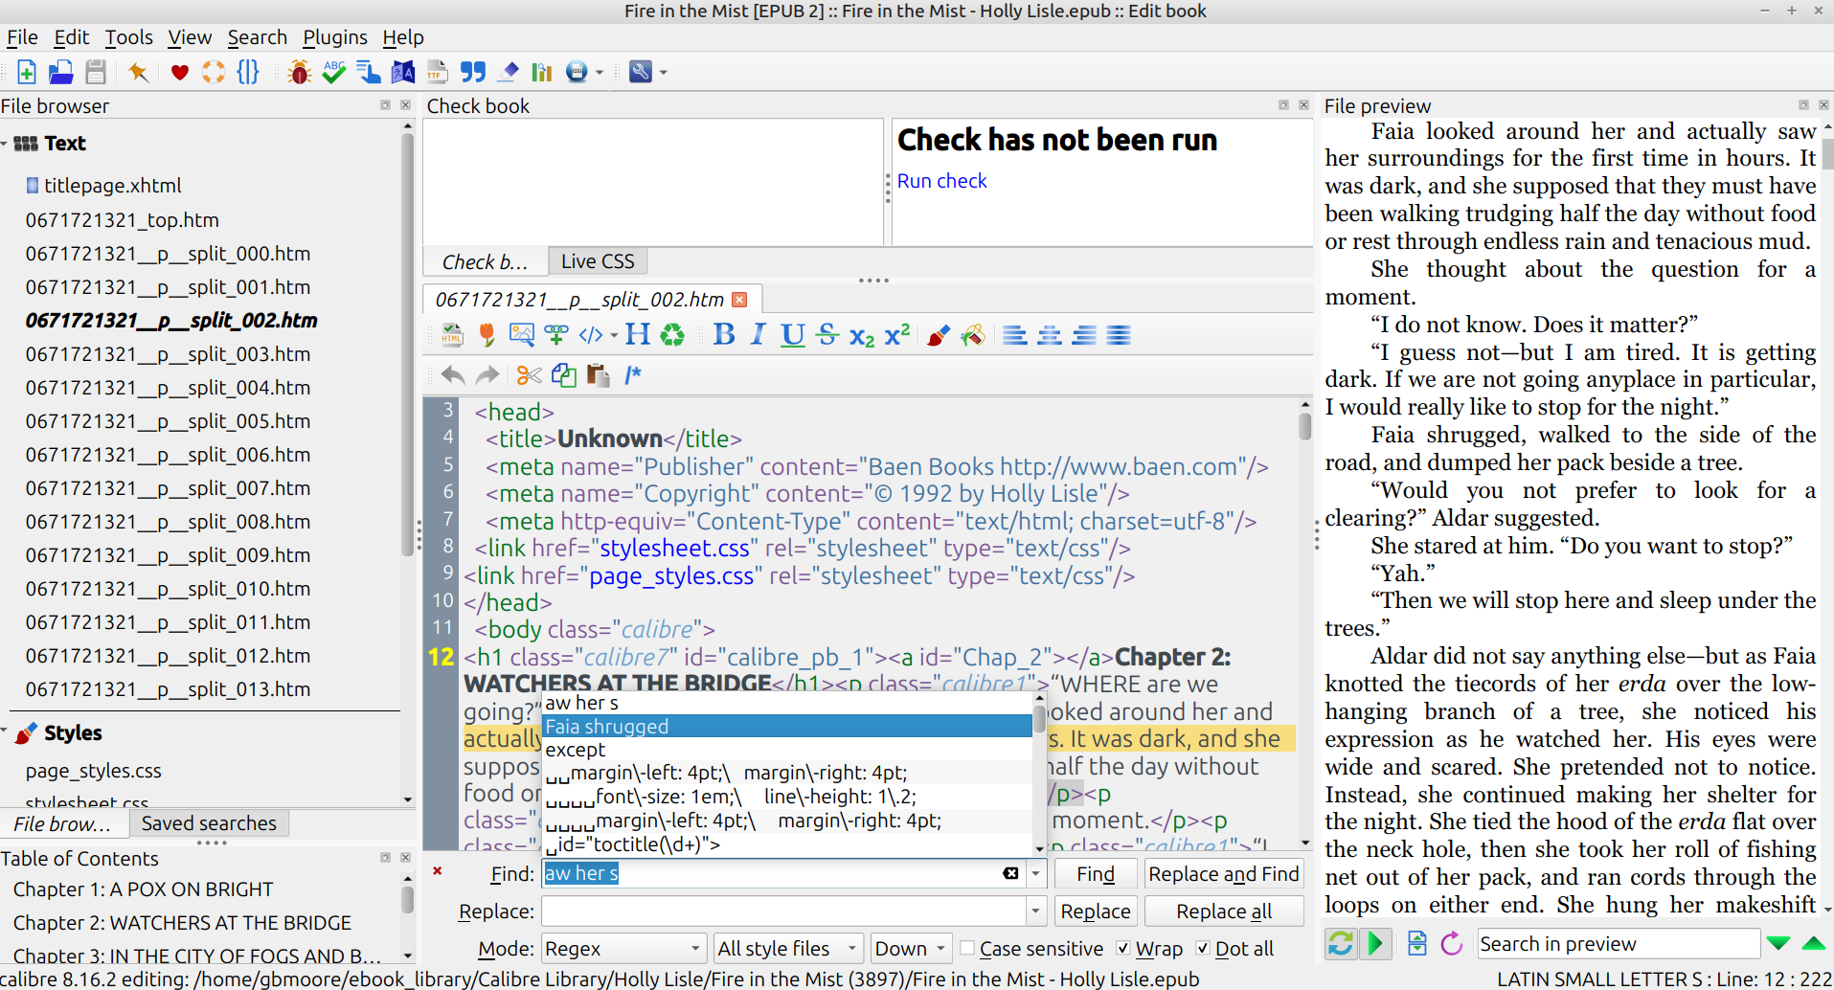Click the superscript x² icon
This screenshot has width=1834, height=990.
[897, 335]
